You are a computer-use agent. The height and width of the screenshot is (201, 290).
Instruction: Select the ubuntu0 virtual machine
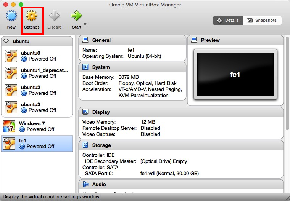coord(38,56)
